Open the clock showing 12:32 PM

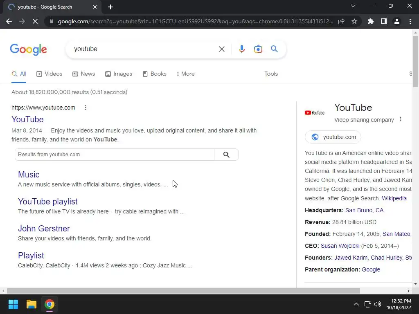399,304
